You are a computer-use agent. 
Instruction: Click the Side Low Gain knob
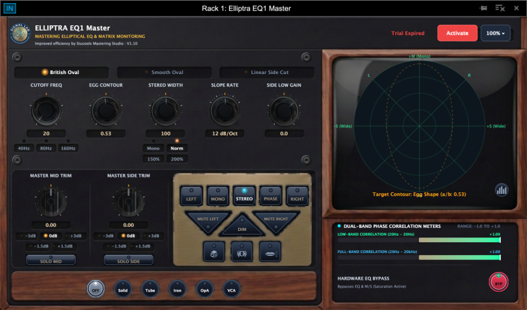point(284,110)
